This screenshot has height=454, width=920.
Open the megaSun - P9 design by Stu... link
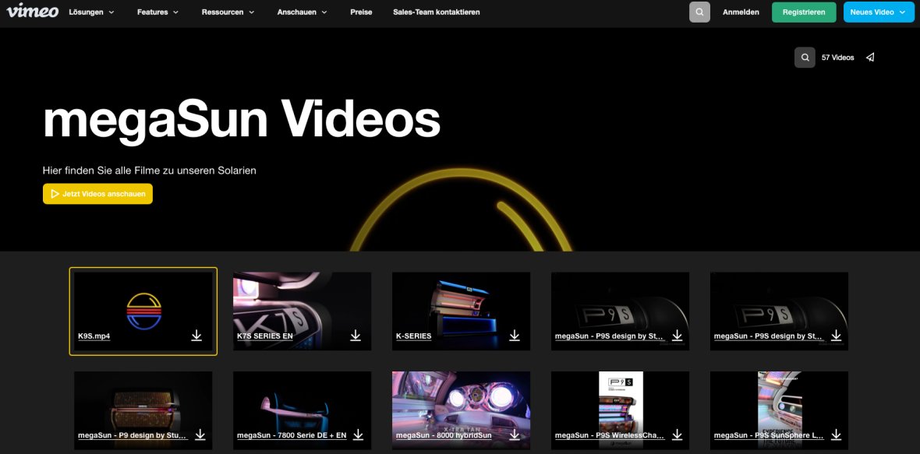[x=133, y=436]
